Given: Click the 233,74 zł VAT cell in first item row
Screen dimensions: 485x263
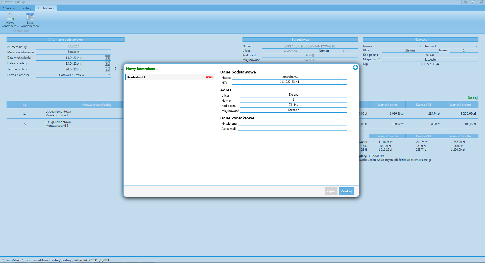Looking at the screenshot, I should [434, 114].
